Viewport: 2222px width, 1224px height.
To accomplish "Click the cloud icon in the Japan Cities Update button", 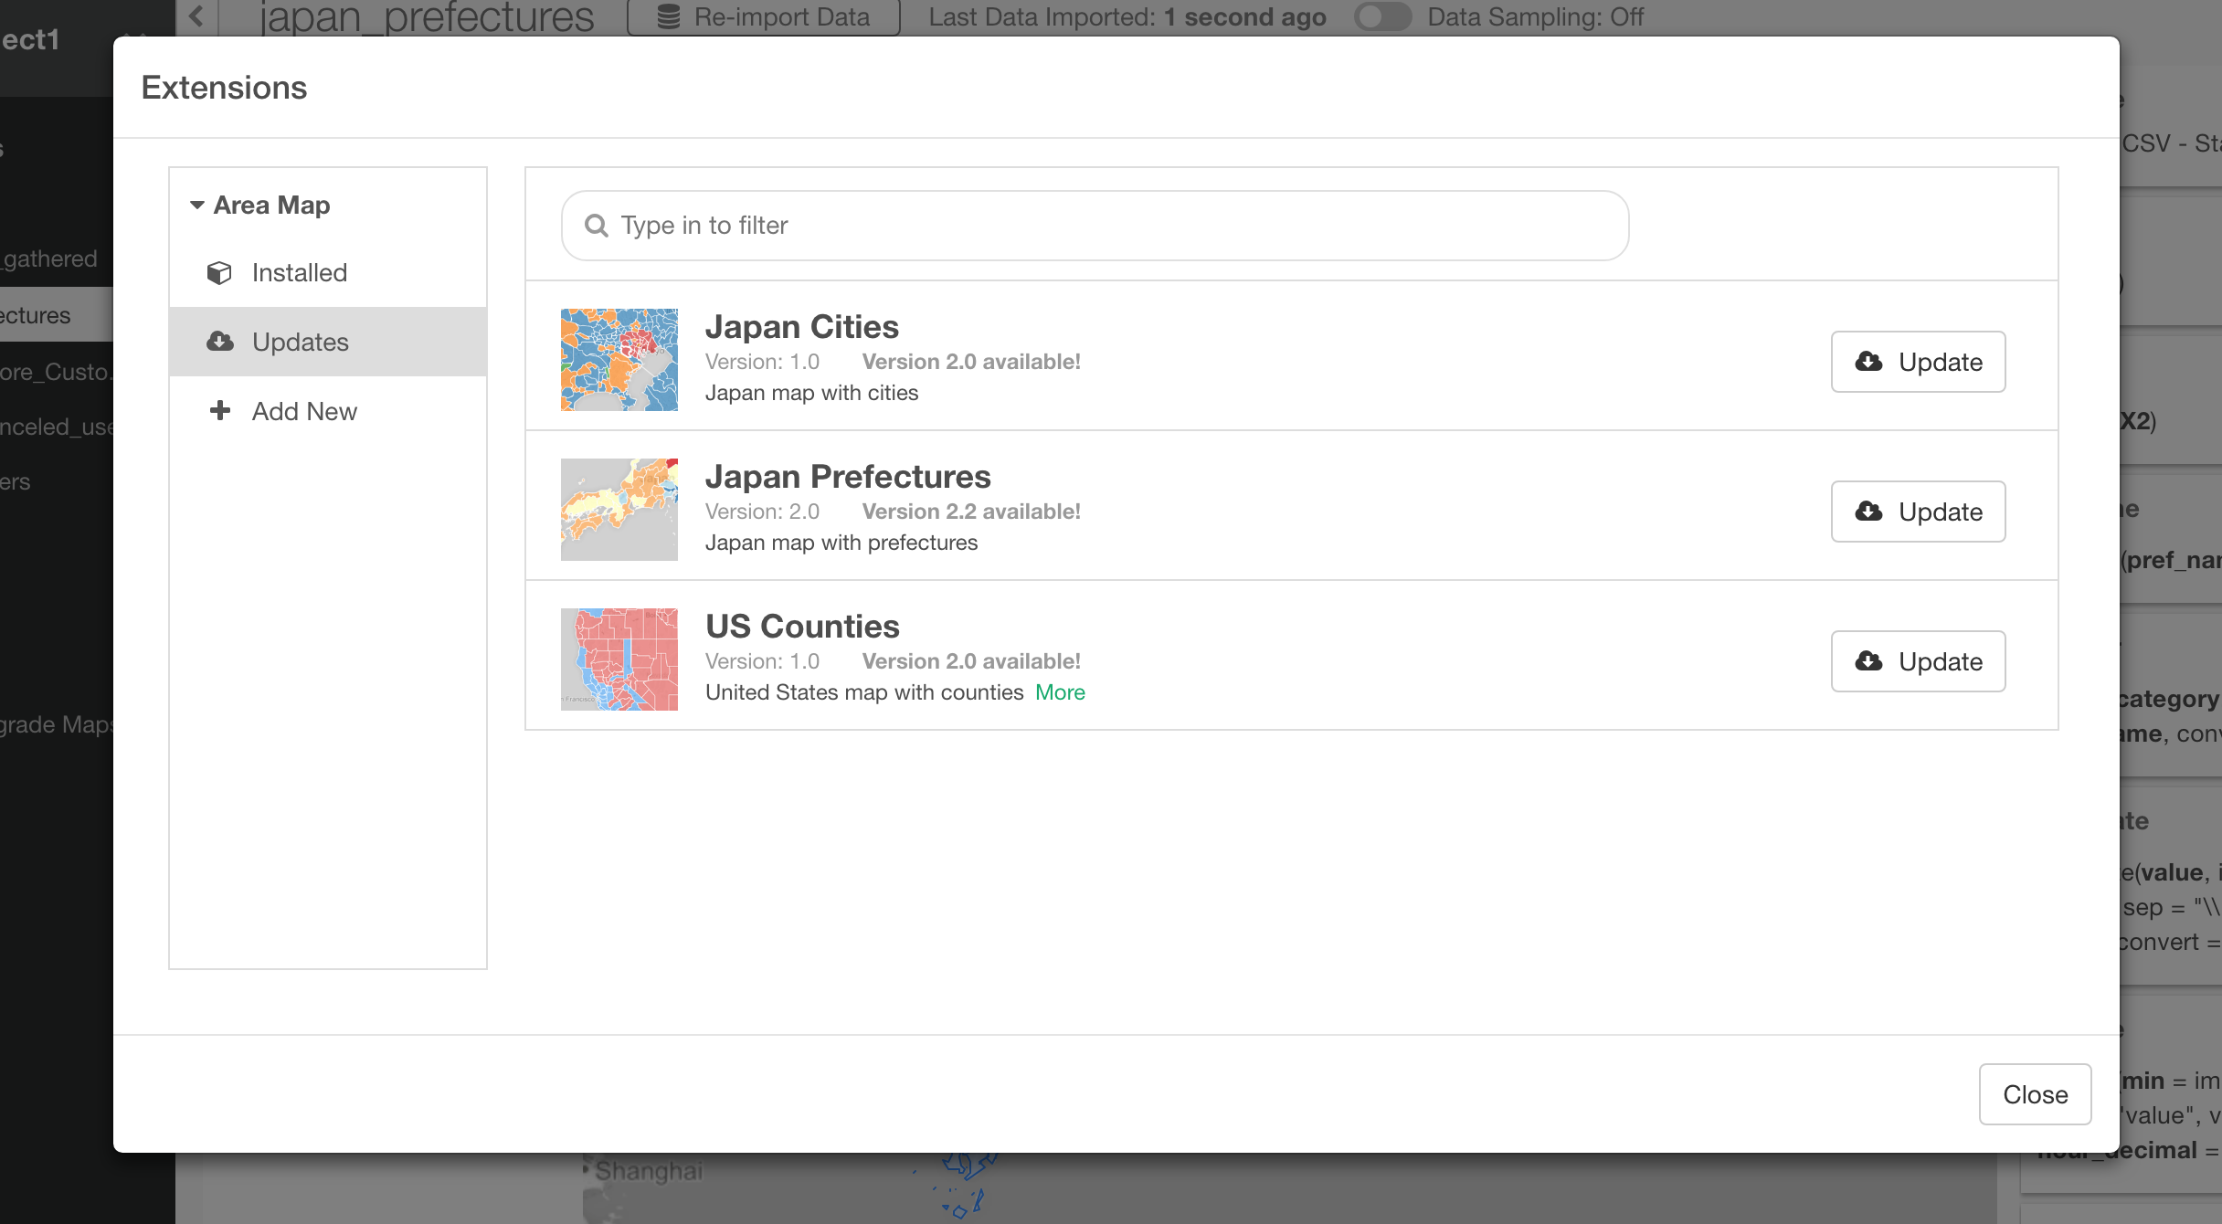I will [x=1868, y=361].
